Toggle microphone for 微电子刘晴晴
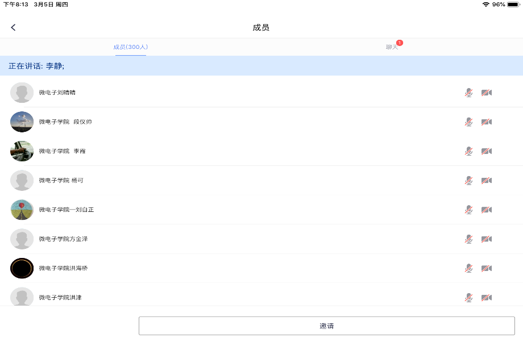The width and height of the screenshot is (523, 346). 468,93
